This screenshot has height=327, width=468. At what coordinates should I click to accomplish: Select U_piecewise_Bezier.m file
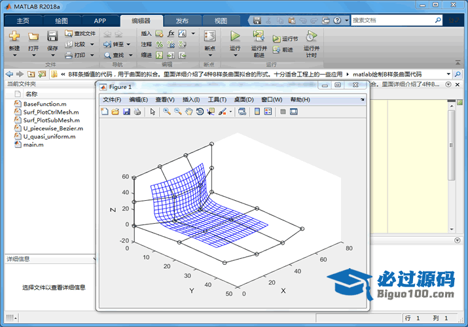point(53,128)
